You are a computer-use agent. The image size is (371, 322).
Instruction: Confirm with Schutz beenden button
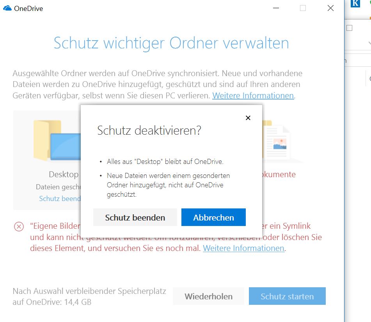[x=135, y=217]
